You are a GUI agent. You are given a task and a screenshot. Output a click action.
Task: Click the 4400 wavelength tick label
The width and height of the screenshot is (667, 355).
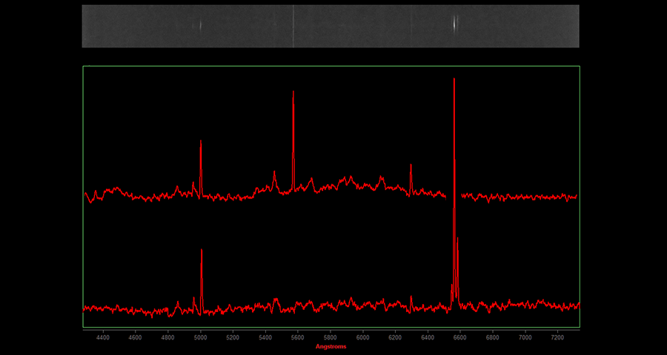(x=103, y=337)
